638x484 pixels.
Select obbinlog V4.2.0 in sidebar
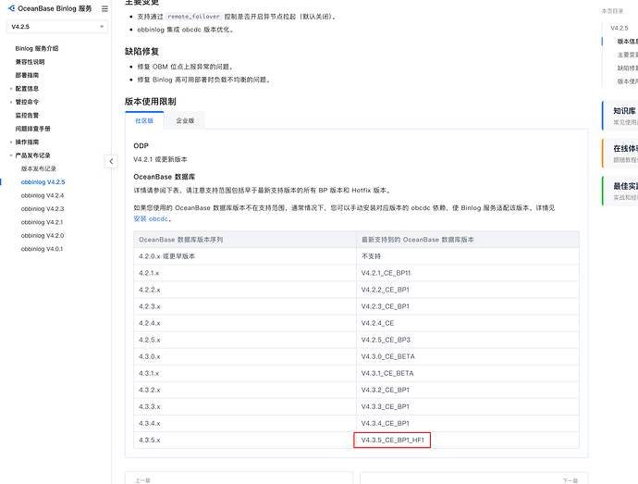pyautogui.click(x=43, y=235)
